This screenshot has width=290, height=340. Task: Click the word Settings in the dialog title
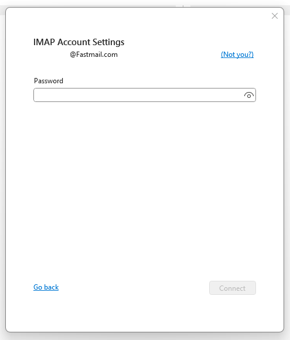point(108,42)
